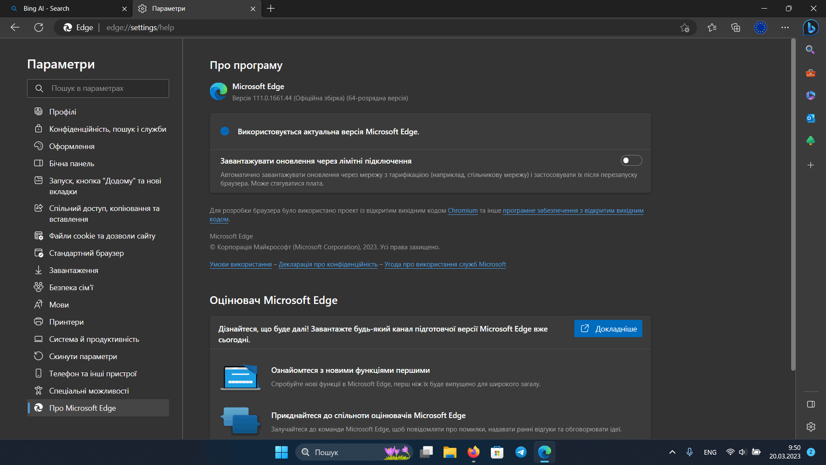Open a new tab with plus button

[271, 9]
